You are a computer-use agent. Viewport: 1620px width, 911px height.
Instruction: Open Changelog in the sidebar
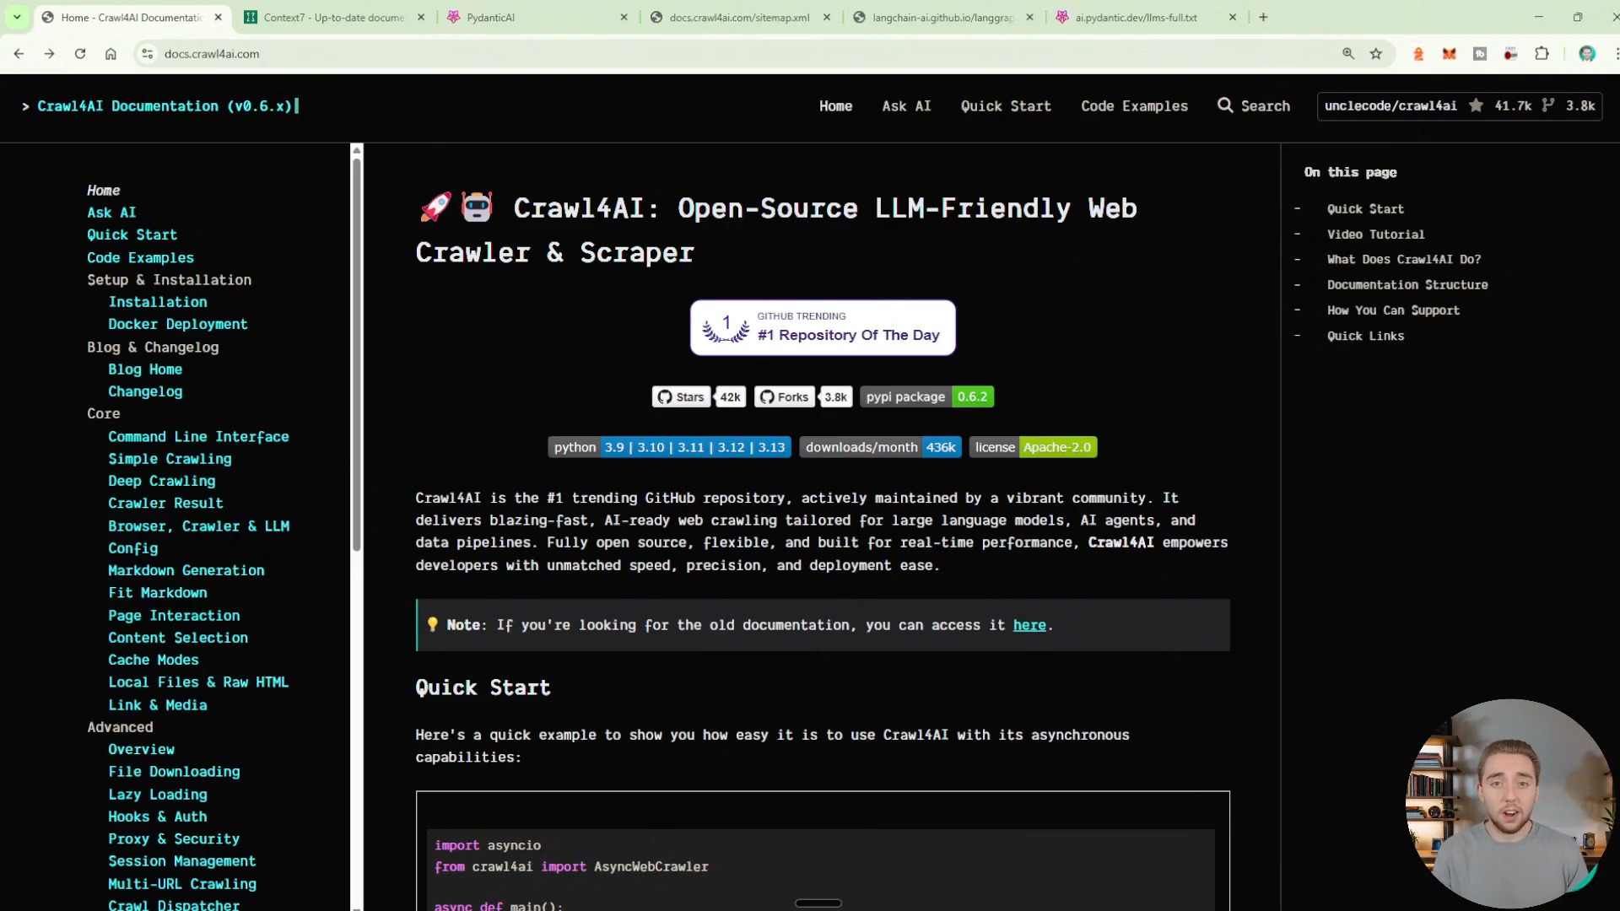pyautogui.click(x=145, y=391)
